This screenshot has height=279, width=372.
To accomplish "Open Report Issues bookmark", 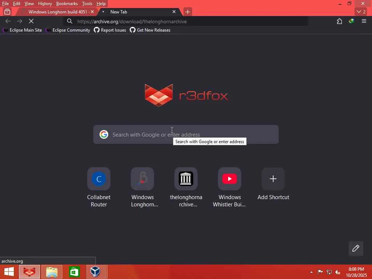I will pos(110,30).
